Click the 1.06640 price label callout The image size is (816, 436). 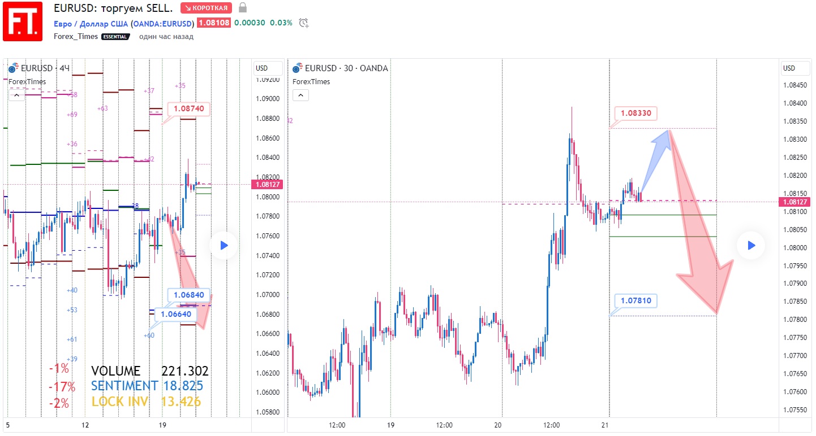[176, 314]
